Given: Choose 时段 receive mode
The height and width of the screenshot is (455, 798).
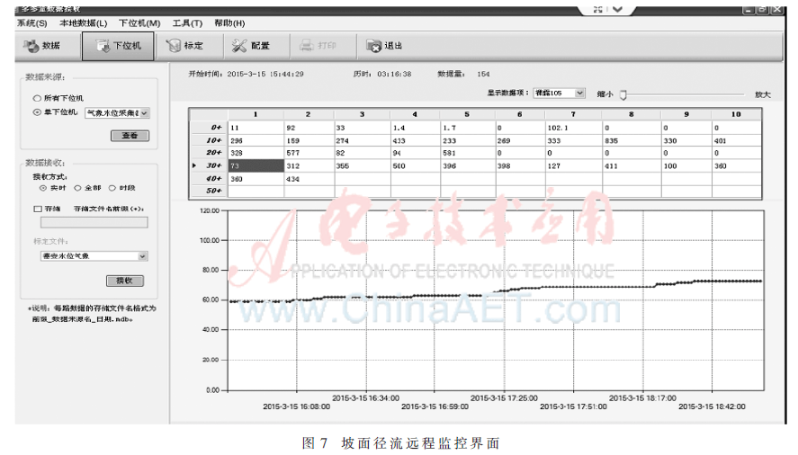Looking at the screenshot, I should pyautogui.click(x=112, y=188).
